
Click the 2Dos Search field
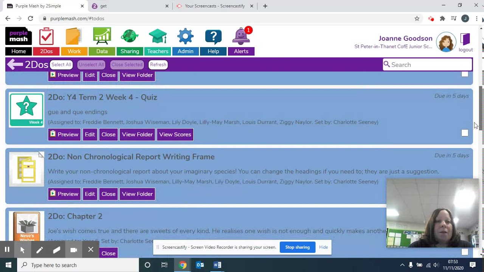point(428,65)
